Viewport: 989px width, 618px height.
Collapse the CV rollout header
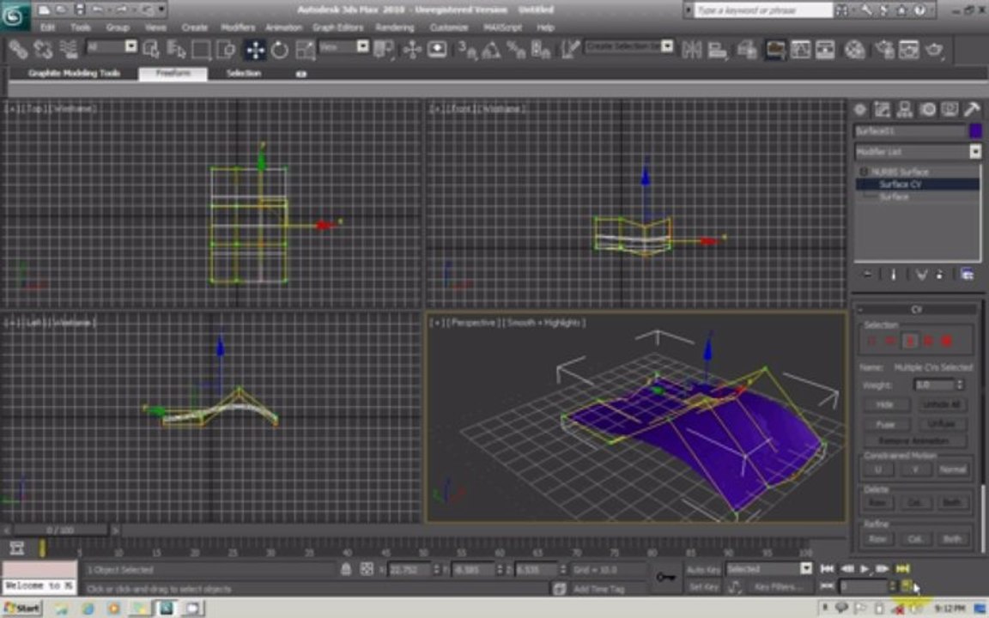point(916,309)
